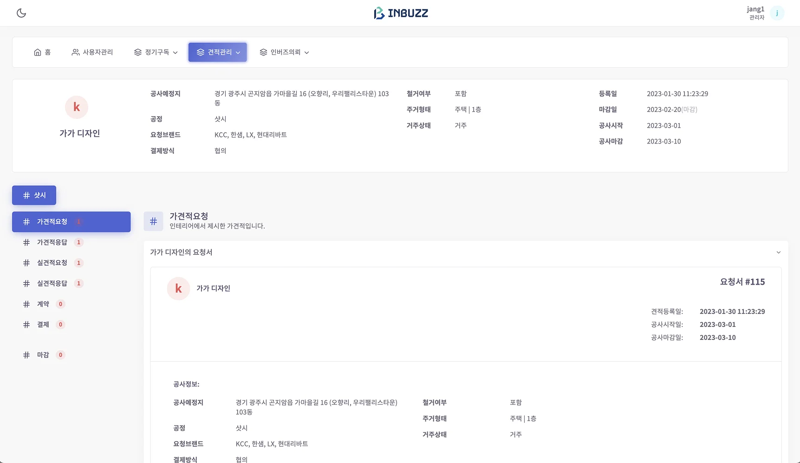This screenshot has width=800, height=463.
Task: Collapse 가가 디자인의 요청서 panel chevron
Action: [x=779, y=252]
